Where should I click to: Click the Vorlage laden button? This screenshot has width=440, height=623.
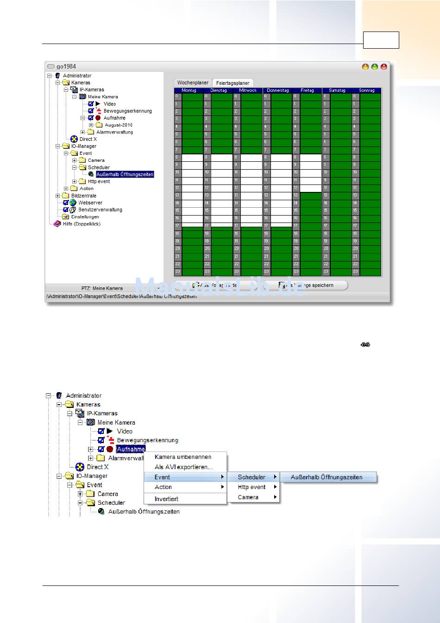tap(215, 285)
